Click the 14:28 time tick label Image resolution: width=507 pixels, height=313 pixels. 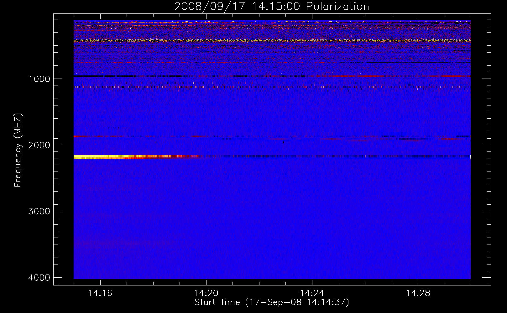pos(418,293)
